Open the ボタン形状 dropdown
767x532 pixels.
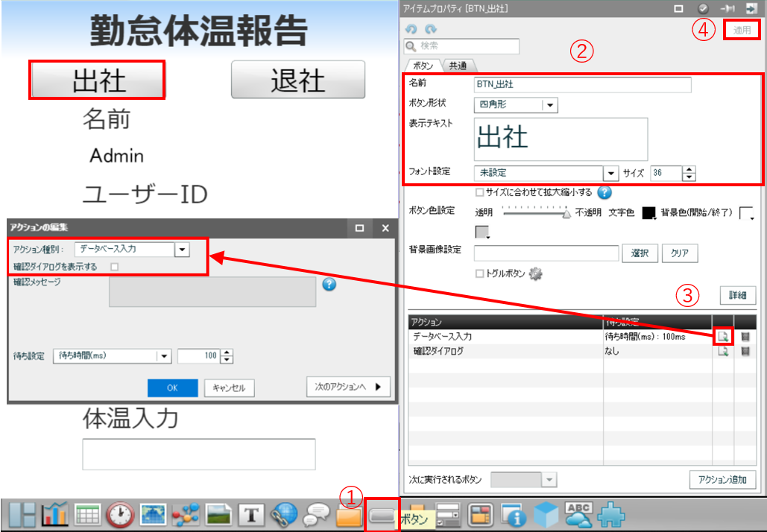(550, 105)
